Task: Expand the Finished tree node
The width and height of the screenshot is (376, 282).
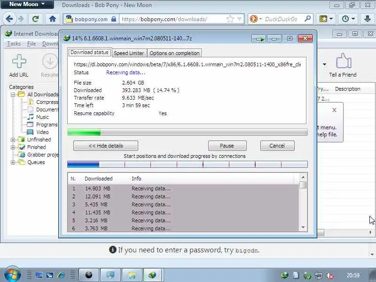Action: coord(13,147)
